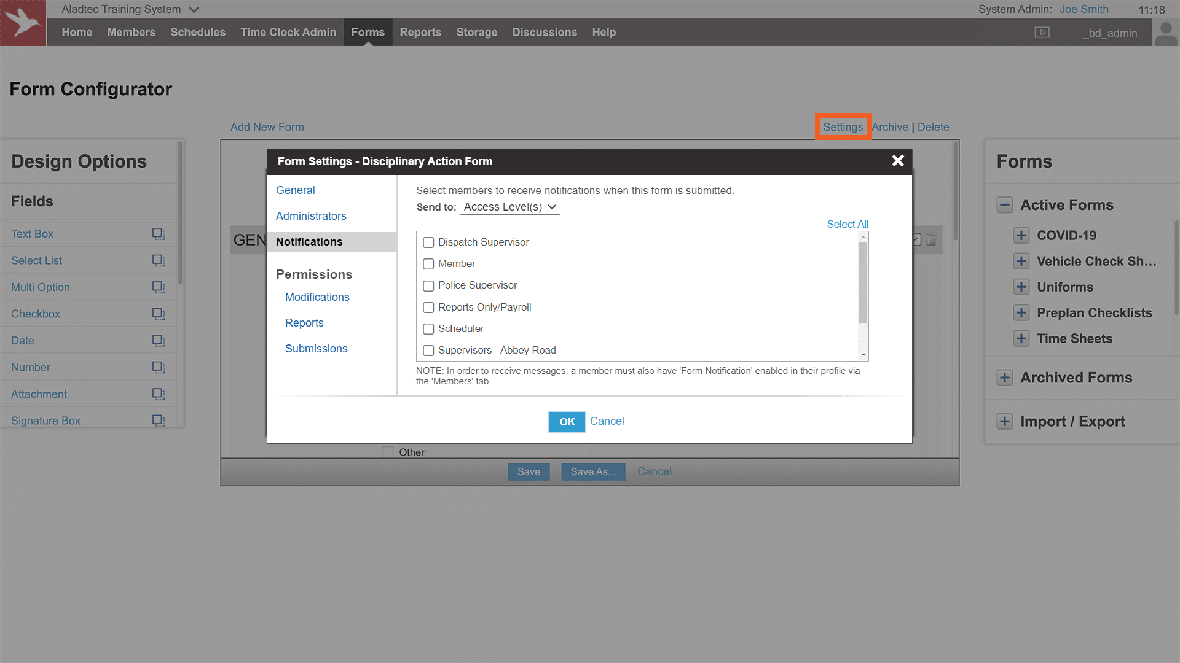Collapse the Active Forms section
This screenshot has height=663, width=1180.
[1005, 205]
